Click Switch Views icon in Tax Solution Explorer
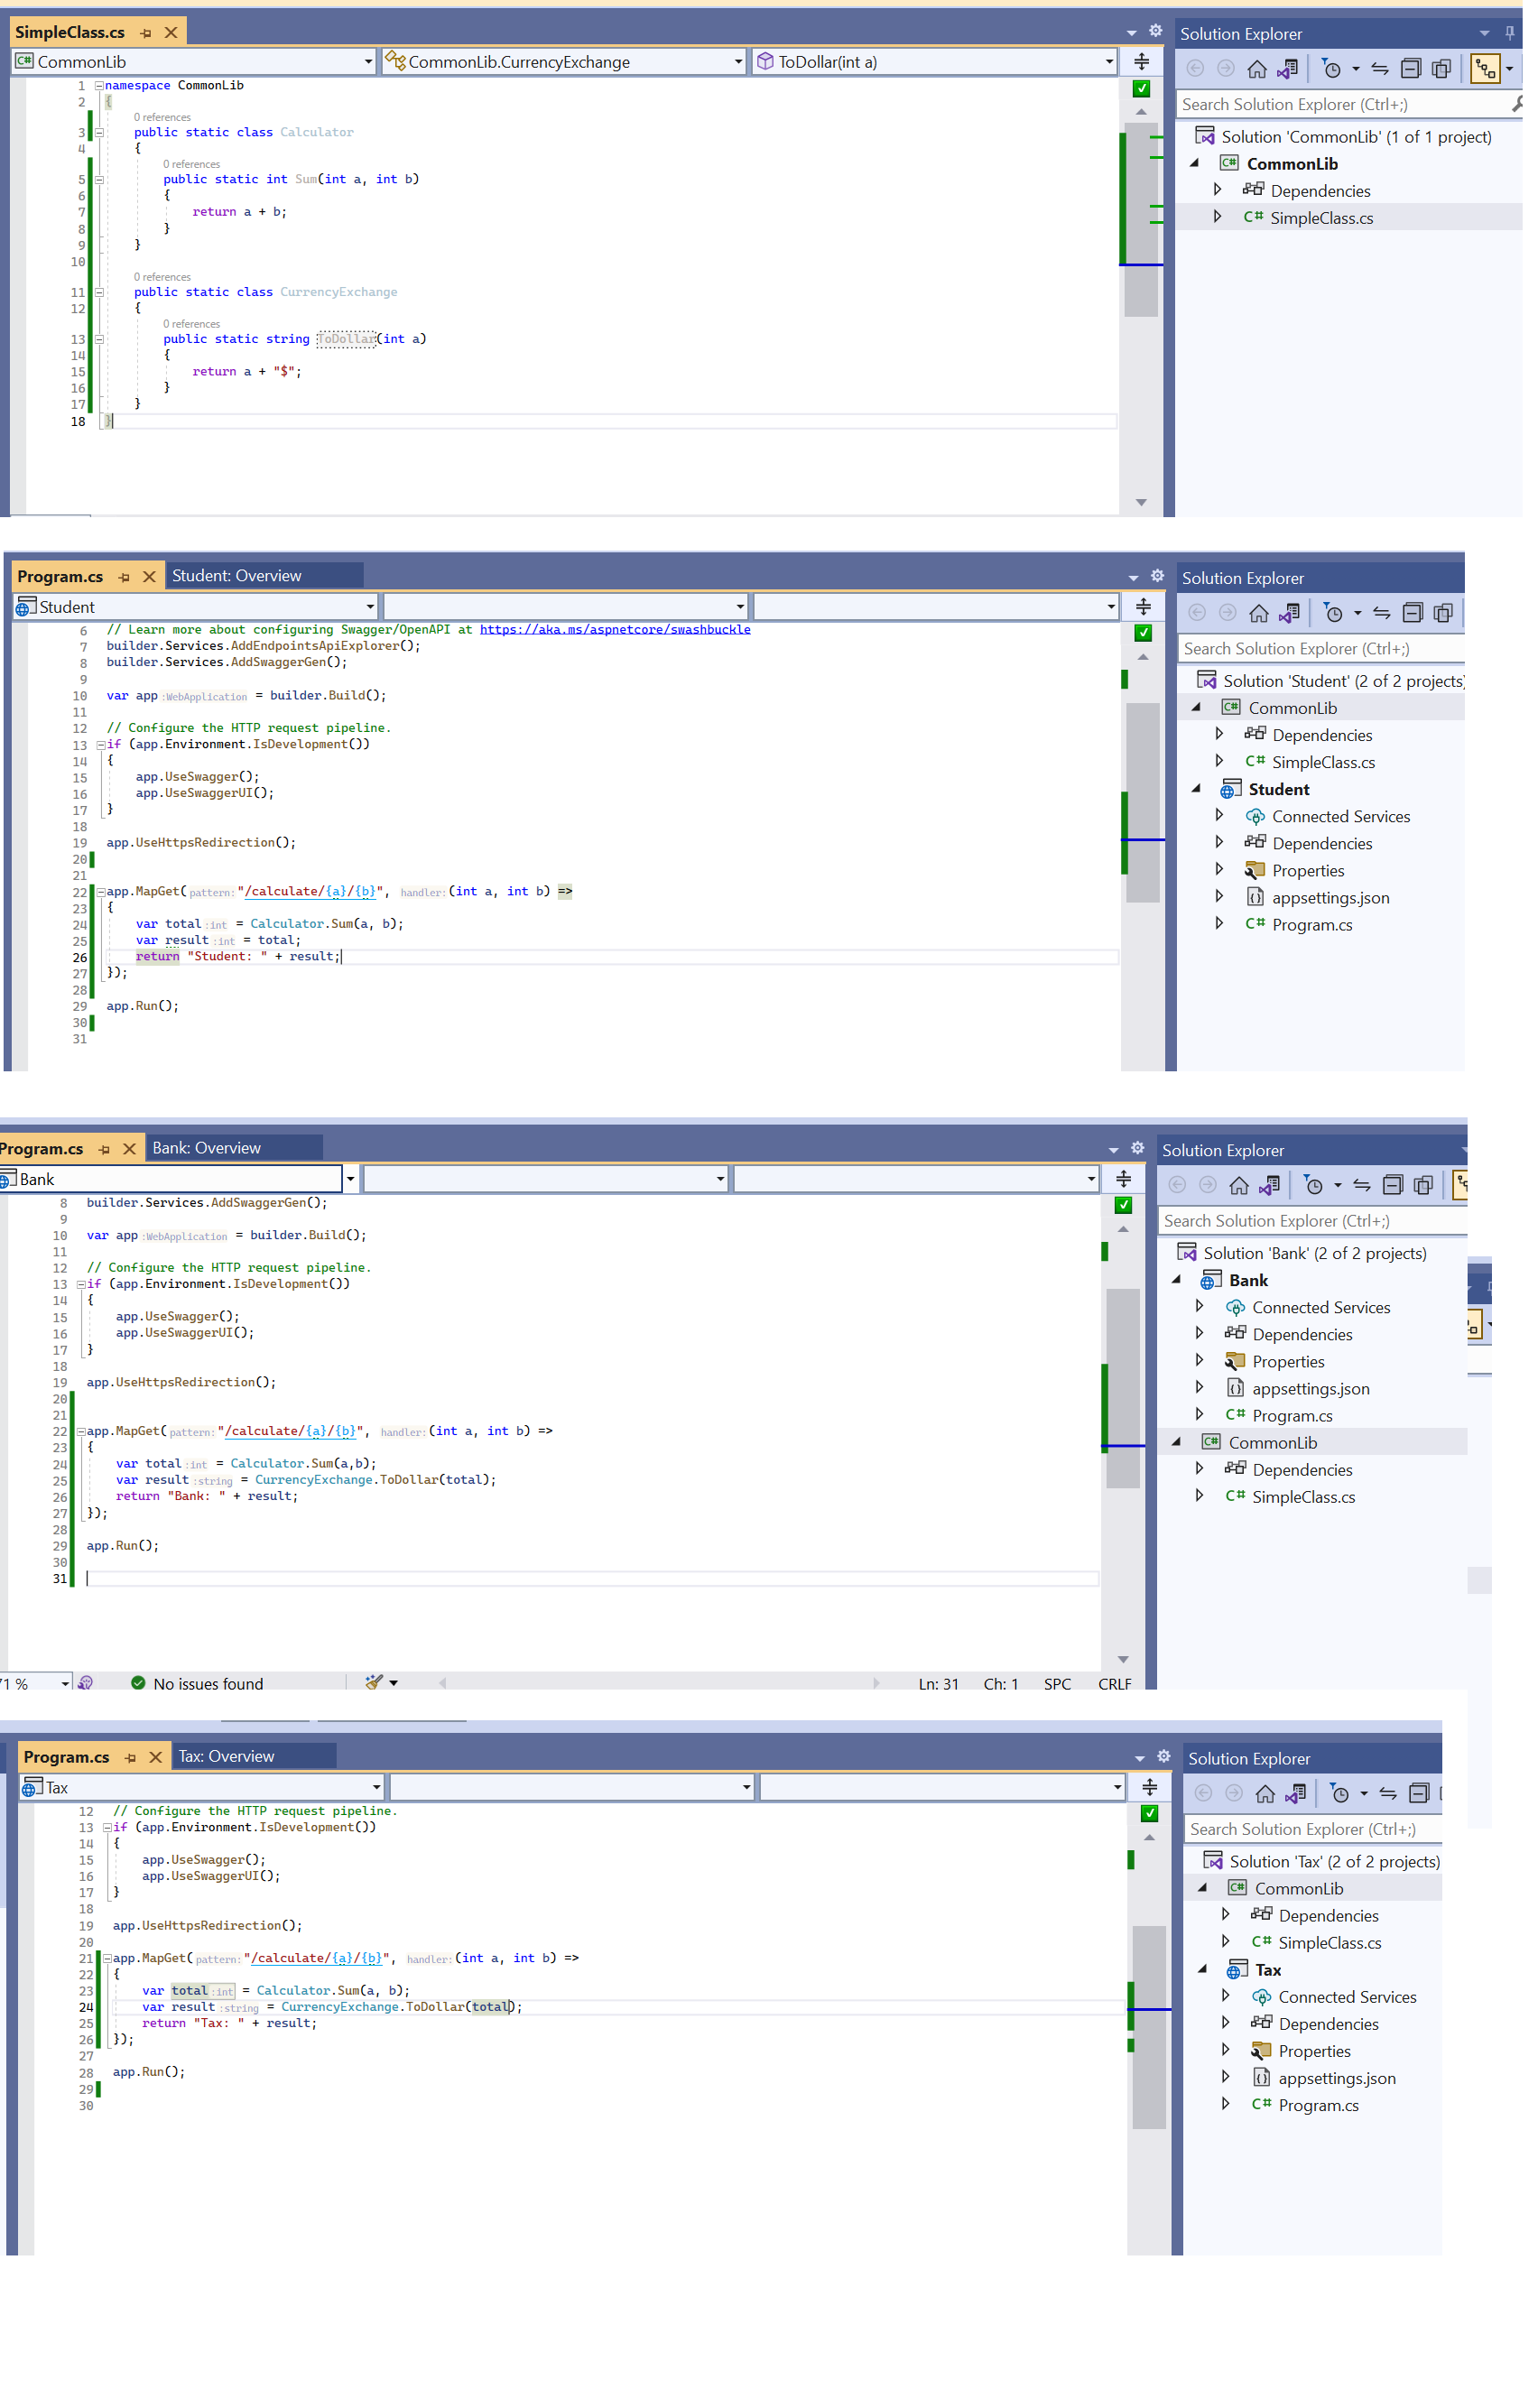Viewport: 1538px width, 2408px height. [x=1296, y=1793]
